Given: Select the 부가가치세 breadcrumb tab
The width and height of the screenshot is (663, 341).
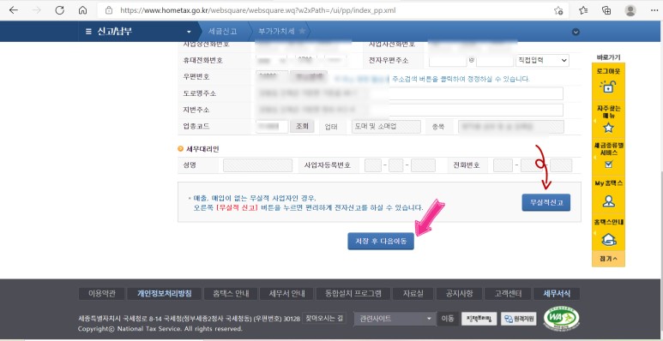Looking at the screenshot, I should [276, 31].
